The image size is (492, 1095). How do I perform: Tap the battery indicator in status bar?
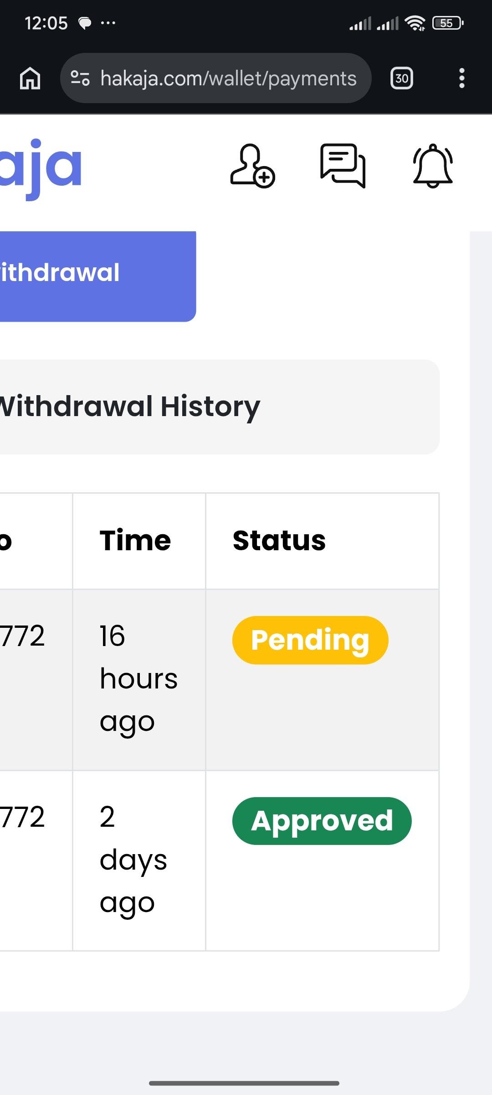[447, 23]
